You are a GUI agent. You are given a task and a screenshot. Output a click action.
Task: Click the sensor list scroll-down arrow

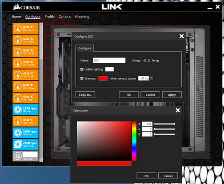pyautogui.click(x=41, y=160)
